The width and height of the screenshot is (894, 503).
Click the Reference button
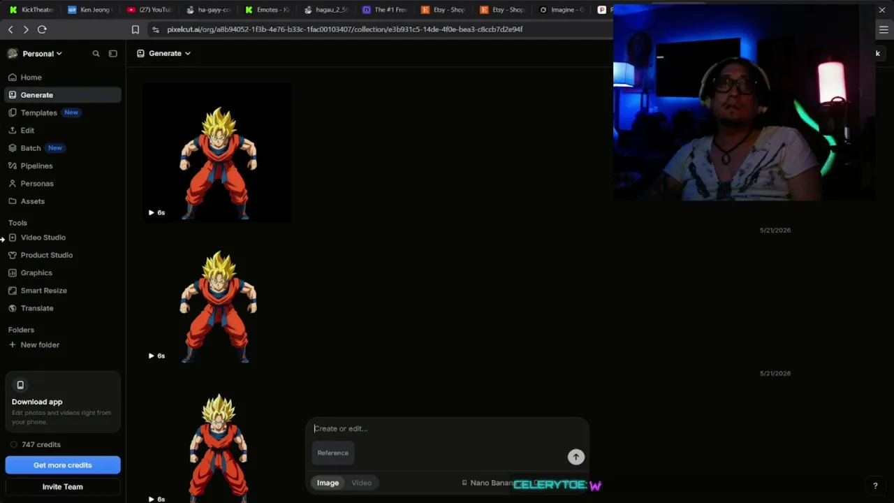click(333, 453)
